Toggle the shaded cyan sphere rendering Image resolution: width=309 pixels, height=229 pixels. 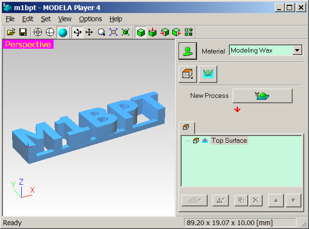click(x=62, y=32)
